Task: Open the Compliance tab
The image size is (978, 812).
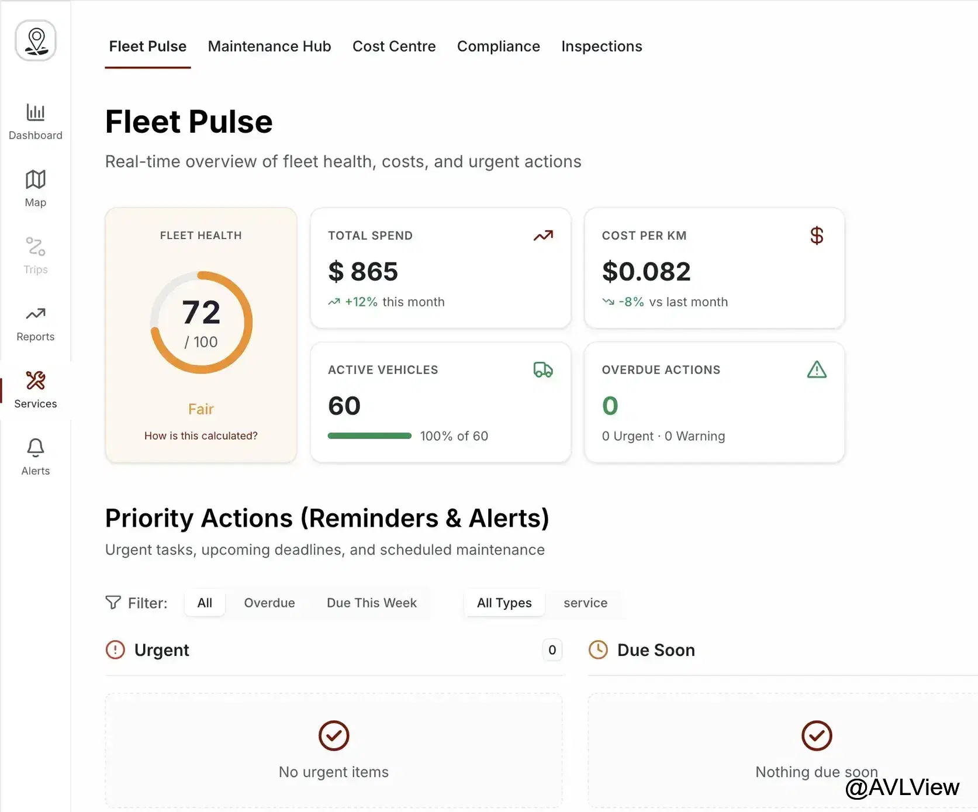Action: pyautogui.click(x=499, y=46)
